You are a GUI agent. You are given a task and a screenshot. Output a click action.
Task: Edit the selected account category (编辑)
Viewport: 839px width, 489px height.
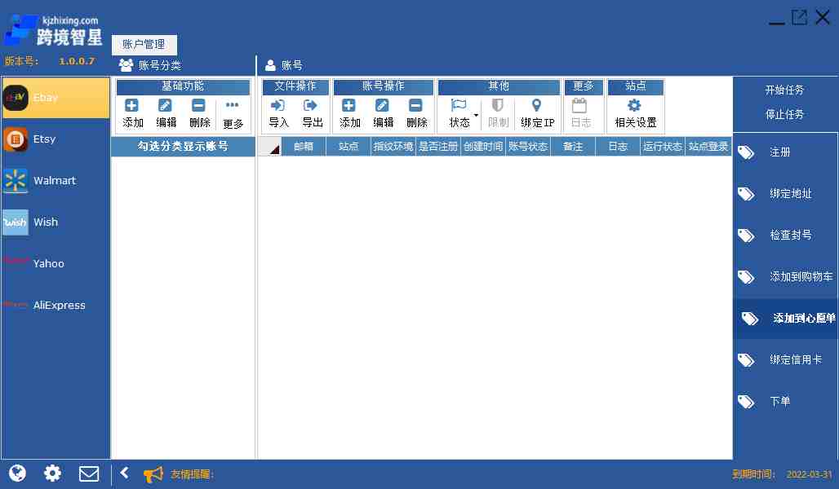pos(166,113)
